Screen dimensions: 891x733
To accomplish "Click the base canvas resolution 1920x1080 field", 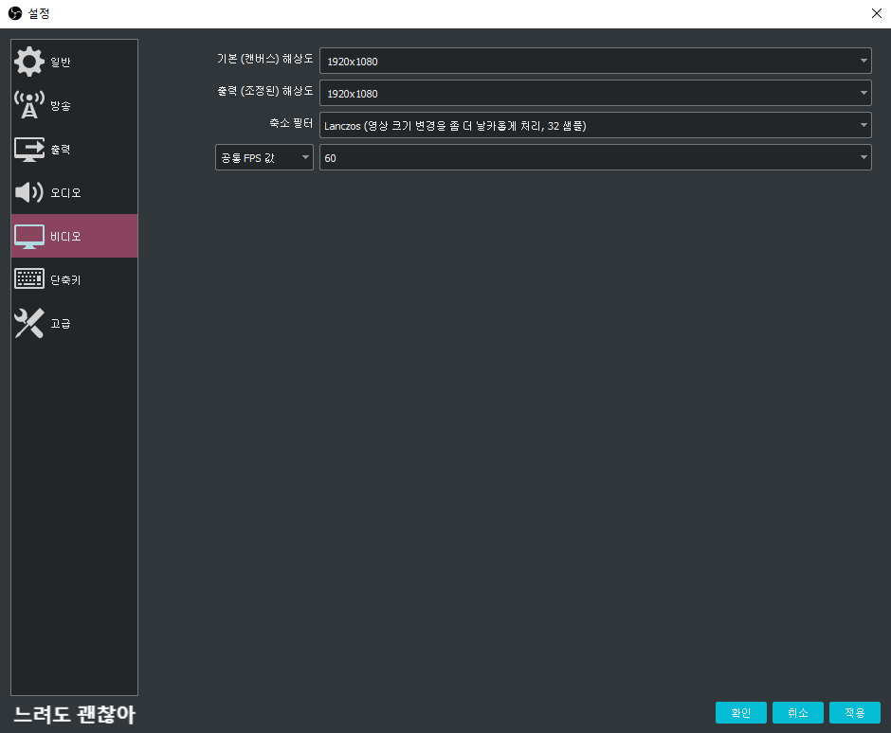I will coord(595,61).
